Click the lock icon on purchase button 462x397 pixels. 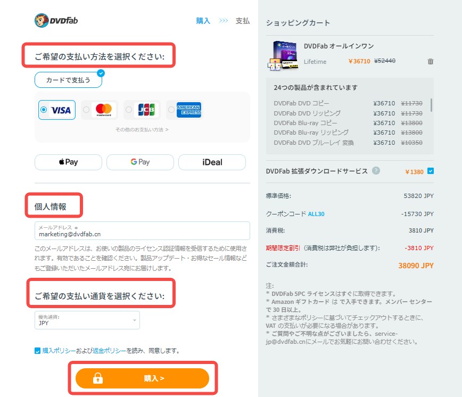point(98,378)
